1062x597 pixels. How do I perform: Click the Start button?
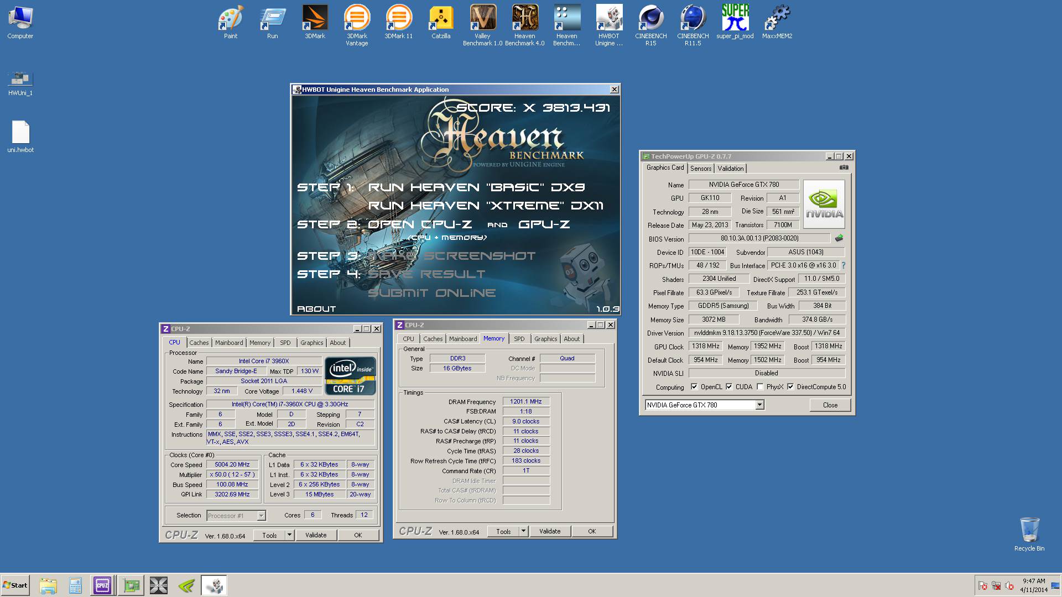[15, 585]
